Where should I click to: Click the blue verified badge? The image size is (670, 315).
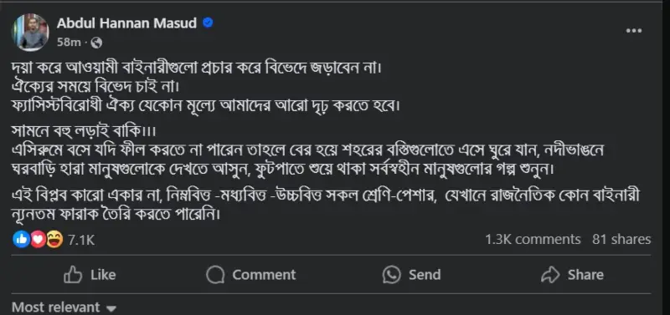click(x=208, y=23)
